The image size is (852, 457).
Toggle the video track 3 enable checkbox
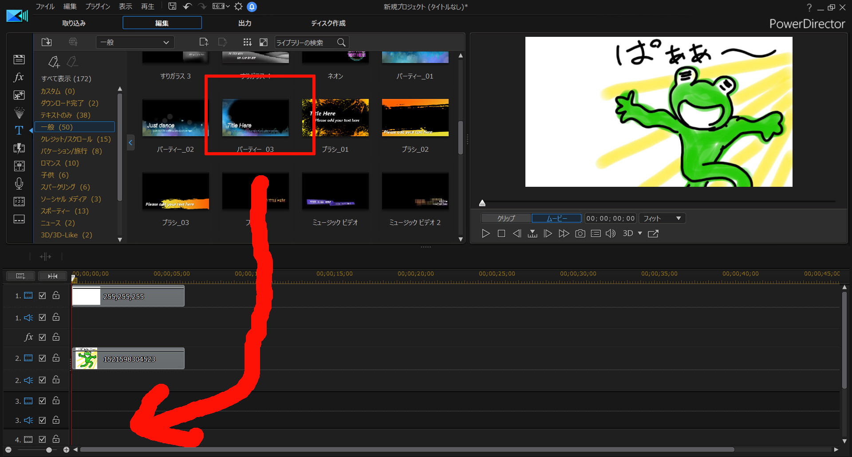click(x=42, y=401)
